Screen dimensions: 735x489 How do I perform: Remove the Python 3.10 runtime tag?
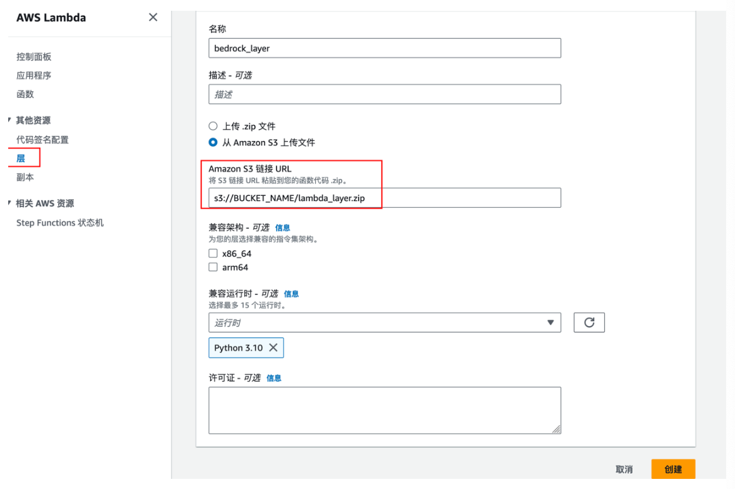pos(273,347)
